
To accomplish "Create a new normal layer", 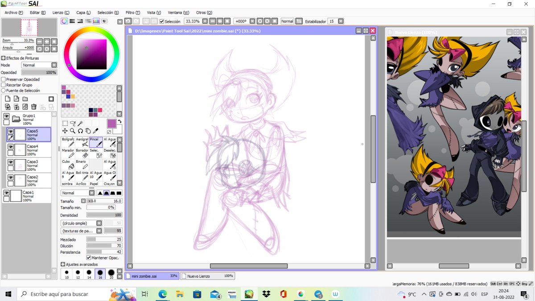I will 8,99.
